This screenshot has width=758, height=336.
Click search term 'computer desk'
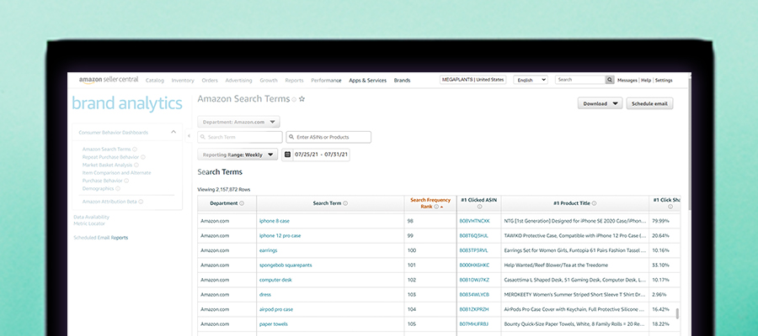click(275, 280)
